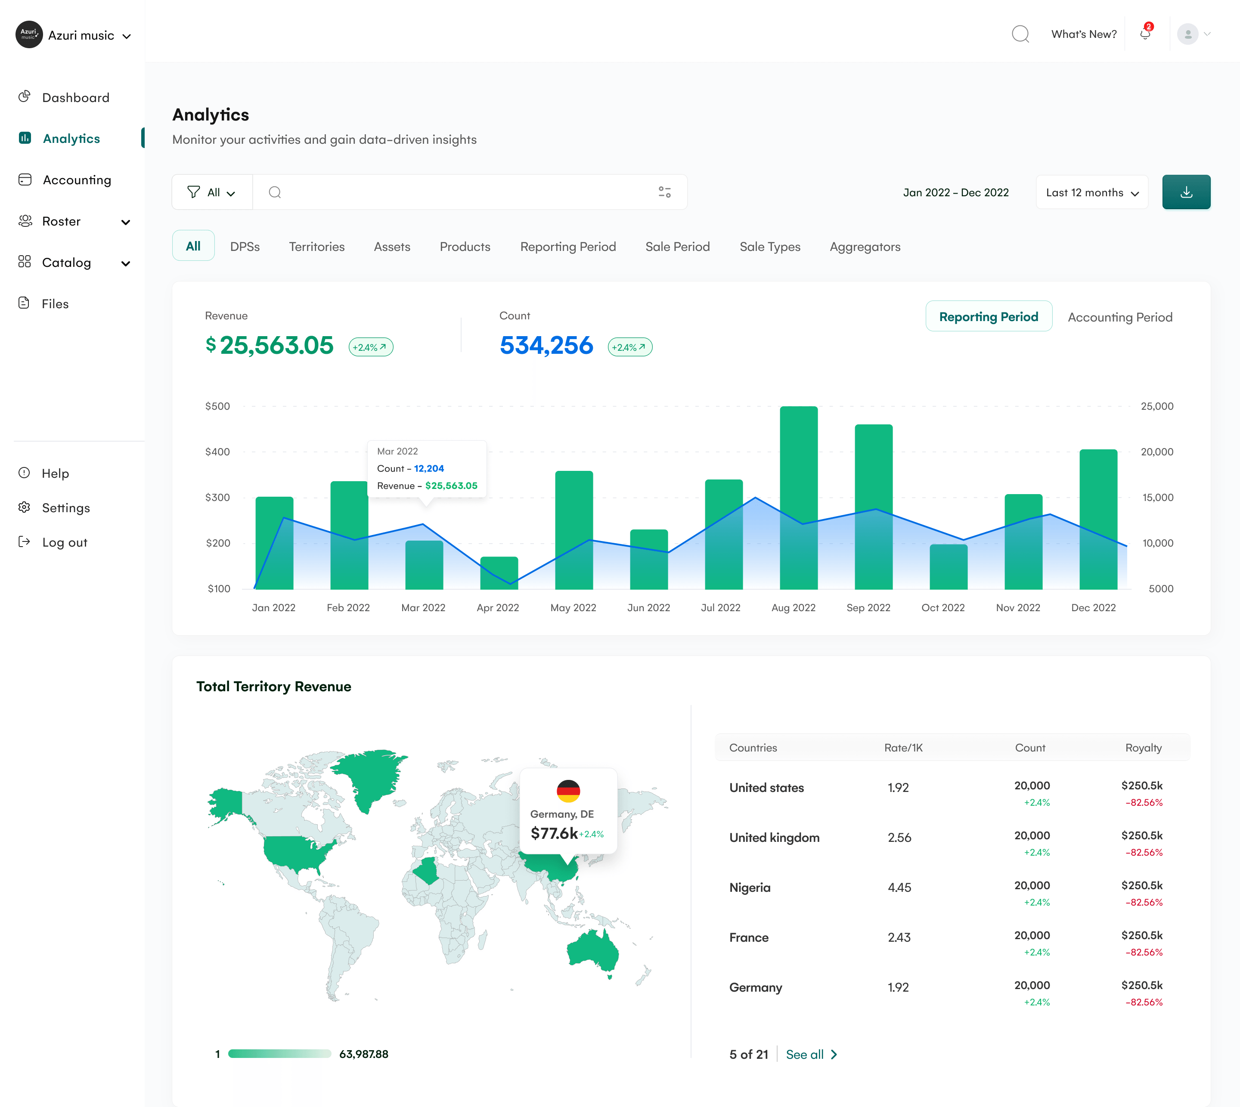Screen dimensions: 1240x1107
Task: Switch to the Sale Types tab
Action: [x=770, y=246]
